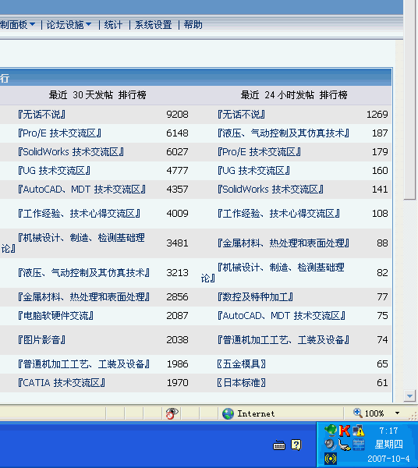Click the language bar help icon
This screenshot has width=418, height=468.
[296, 445]
